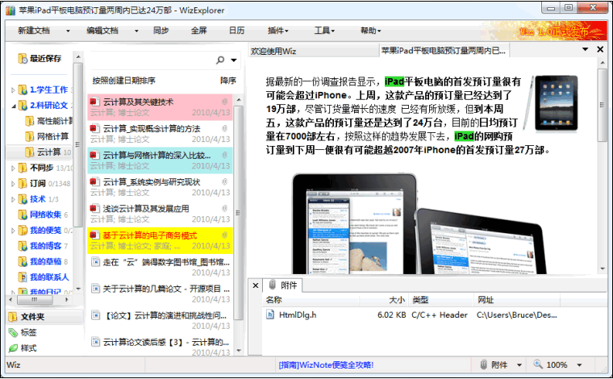Expand the 我的便笺 folder
Image resolution: width=613 pixels, height=379 pixels.
pos(13,231)
